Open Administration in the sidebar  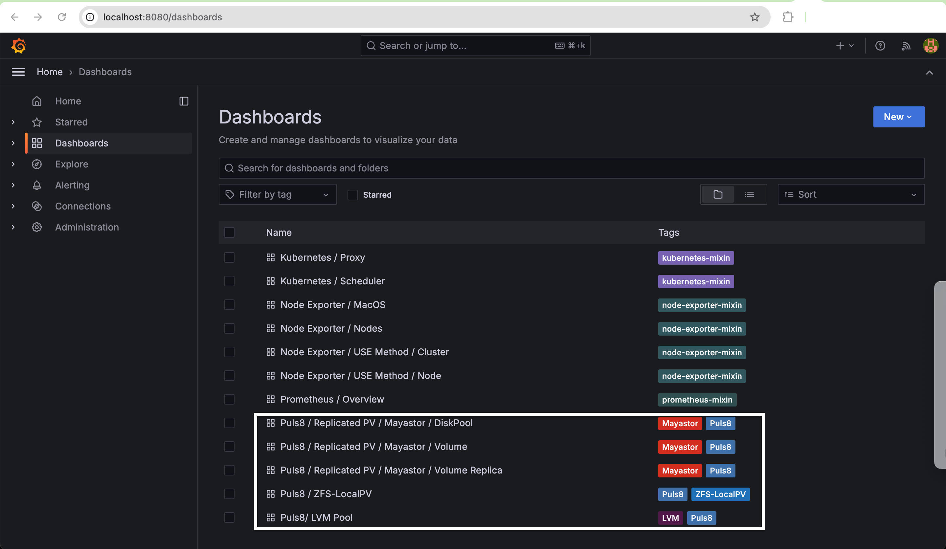[x=87, y=228]
